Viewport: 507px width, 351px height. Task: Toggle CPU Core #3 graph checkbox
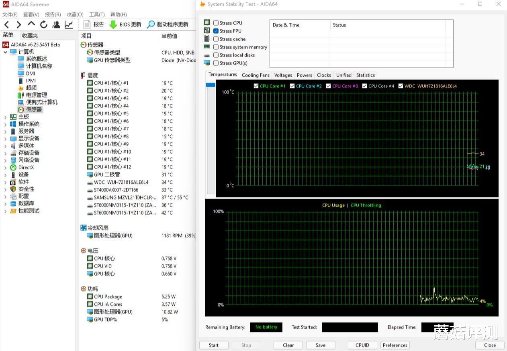[x=329, y=86]
